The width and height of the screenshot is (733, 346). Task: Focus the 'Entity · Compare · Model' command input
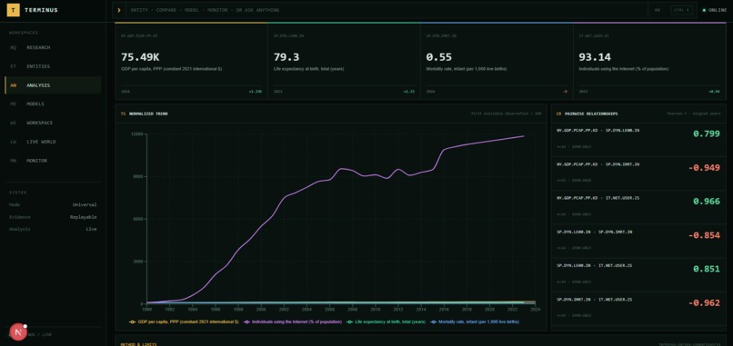388,10
